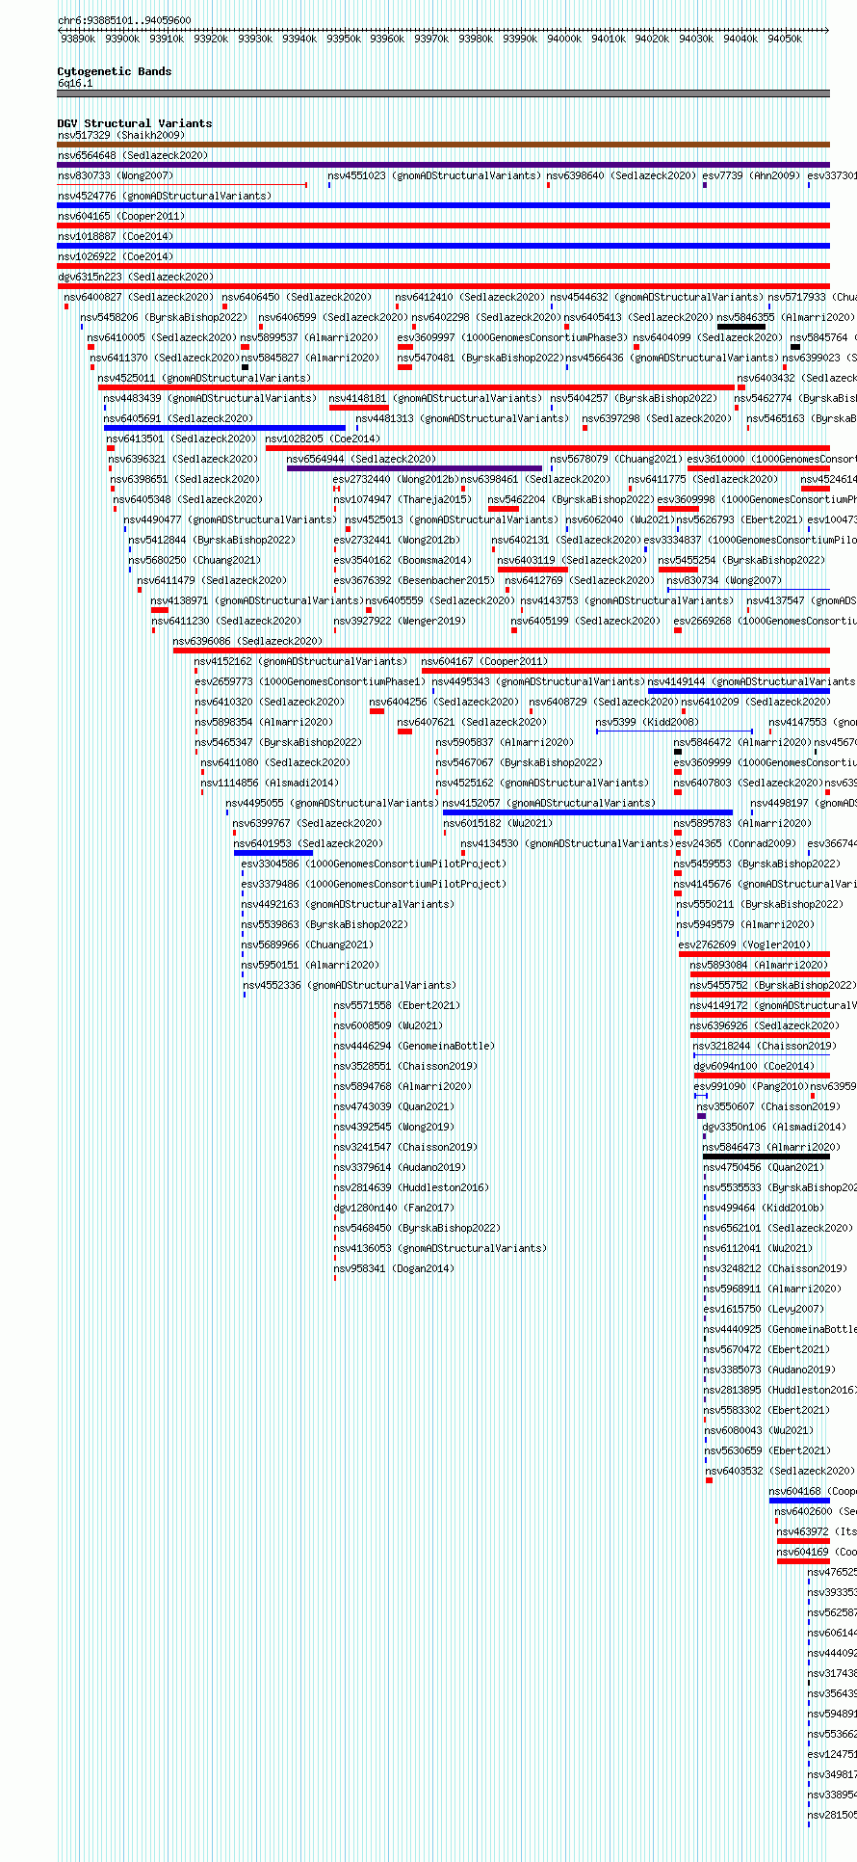Click the 94000k ruler tick label
Screen dimensions: 857x1862
click(x=564, y=39)
